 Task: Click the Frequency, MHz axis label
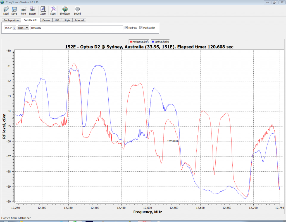147,212
